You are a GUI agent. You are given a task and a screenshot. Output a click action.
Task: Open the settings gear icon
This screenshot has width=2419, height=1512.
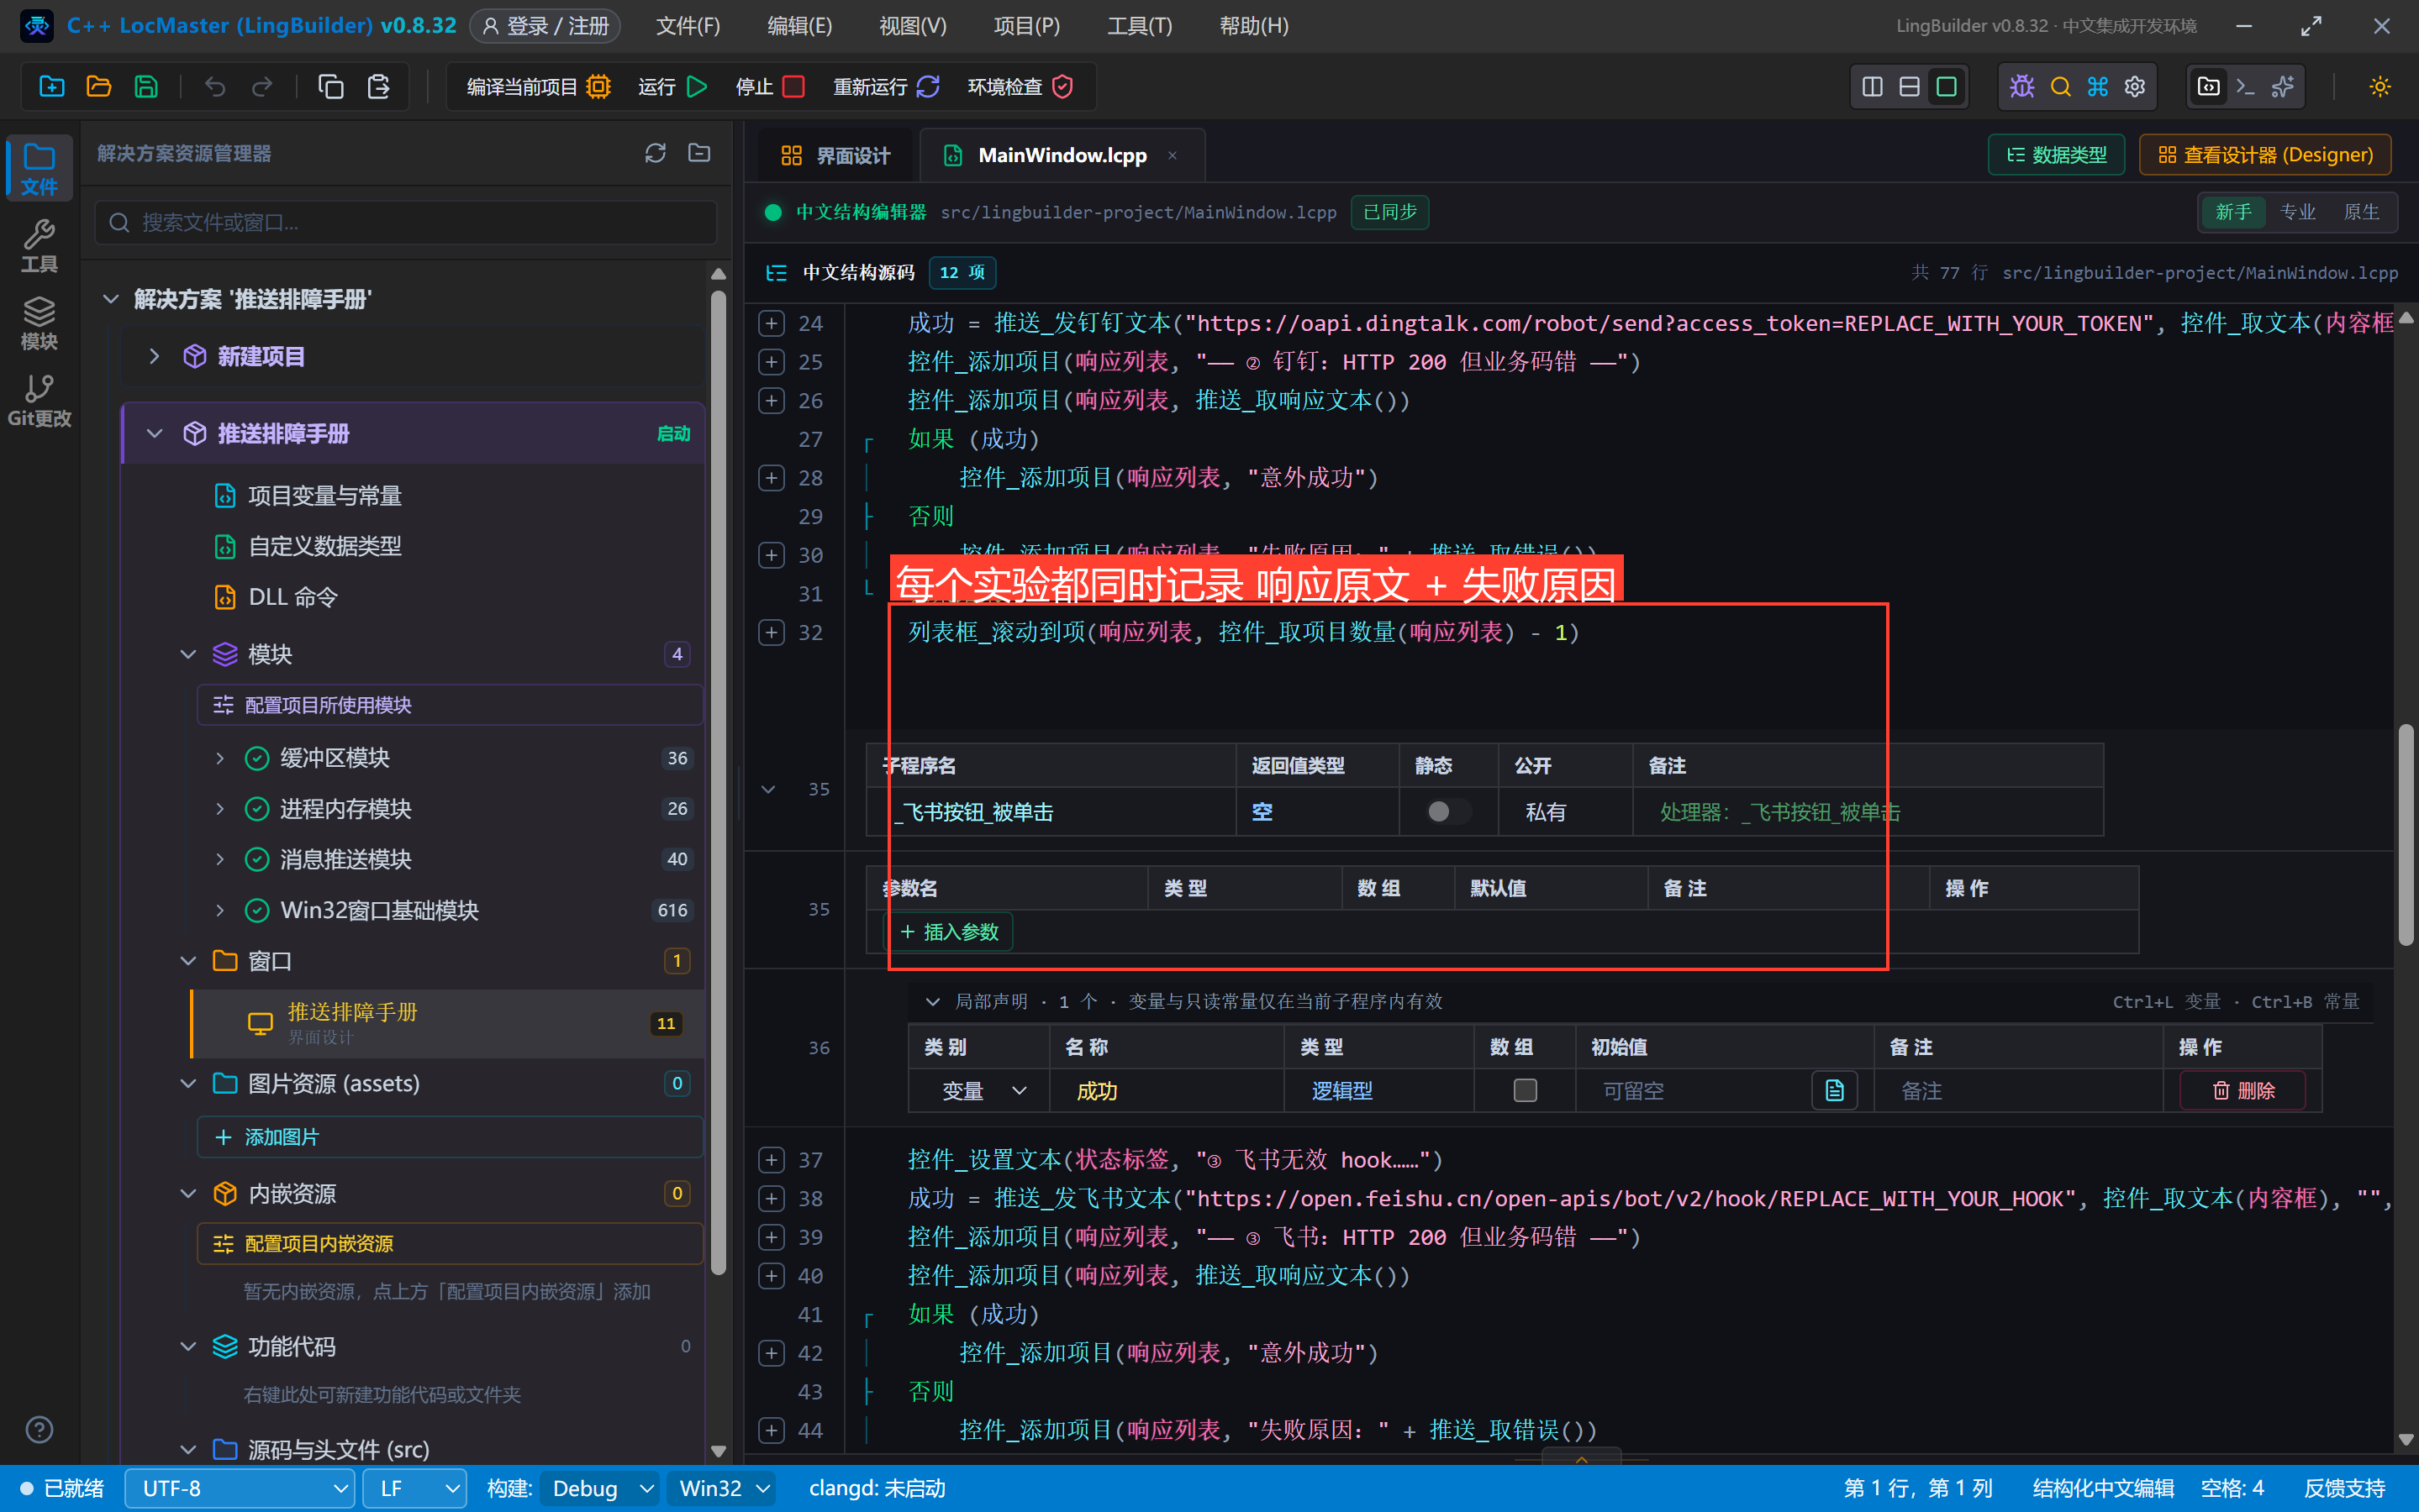pos(2135,87)
